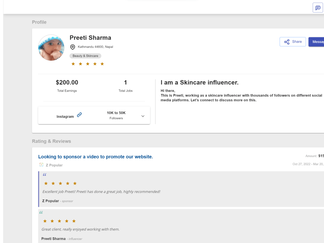The image size is (324, 243).
Task: Click the Profile section heading
Action: 39,22
